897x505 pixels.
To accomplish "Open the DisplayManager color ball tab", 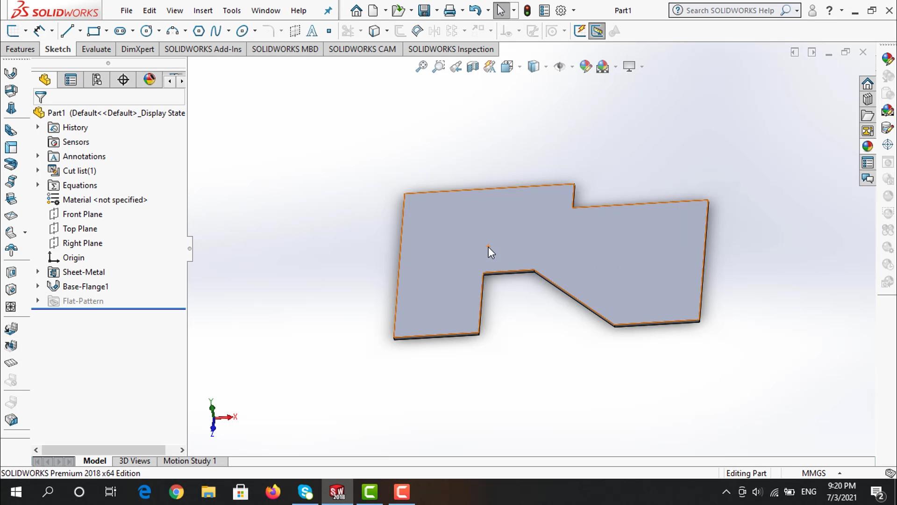I will pyautogui.click(x=149, y=79).
